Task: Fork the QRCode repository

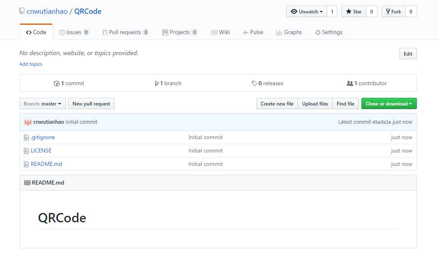Action: coord(393,11)
